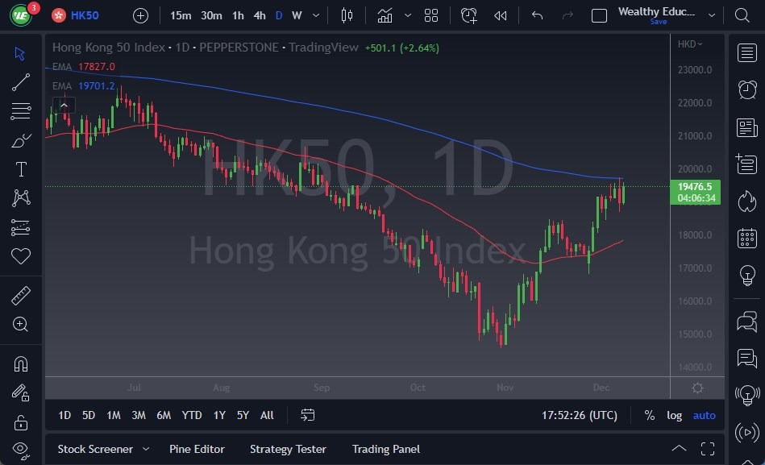Image resolution: width=765 pixels, height=465 pixels.
Task: Open the alarm clock alerts panel
Action: click(x=746, y=89)
